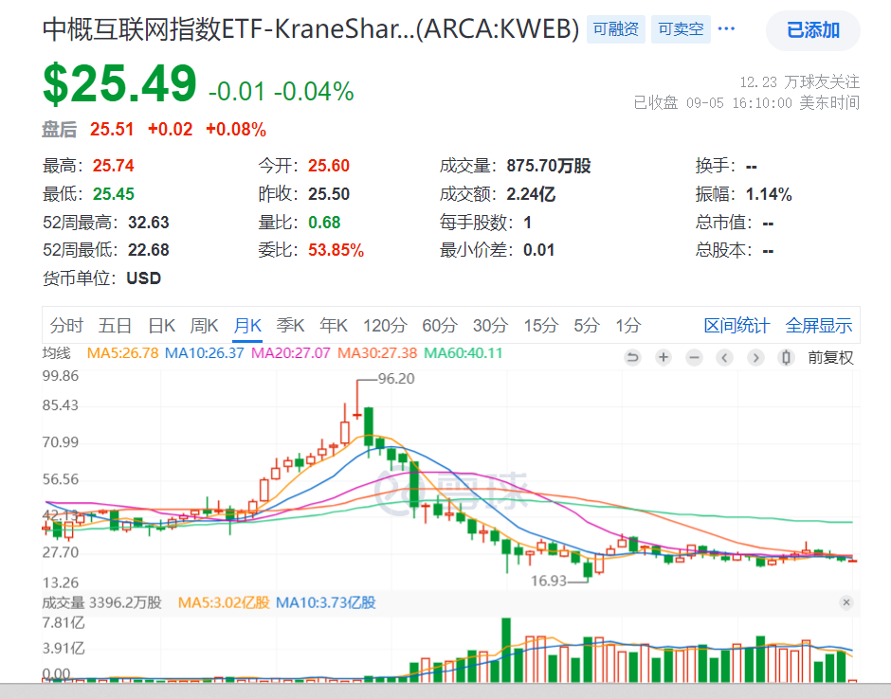Screen dimensions: 891x699
Task: Click the volume MA5:3.02亿股 label
Action: (224, 602)
